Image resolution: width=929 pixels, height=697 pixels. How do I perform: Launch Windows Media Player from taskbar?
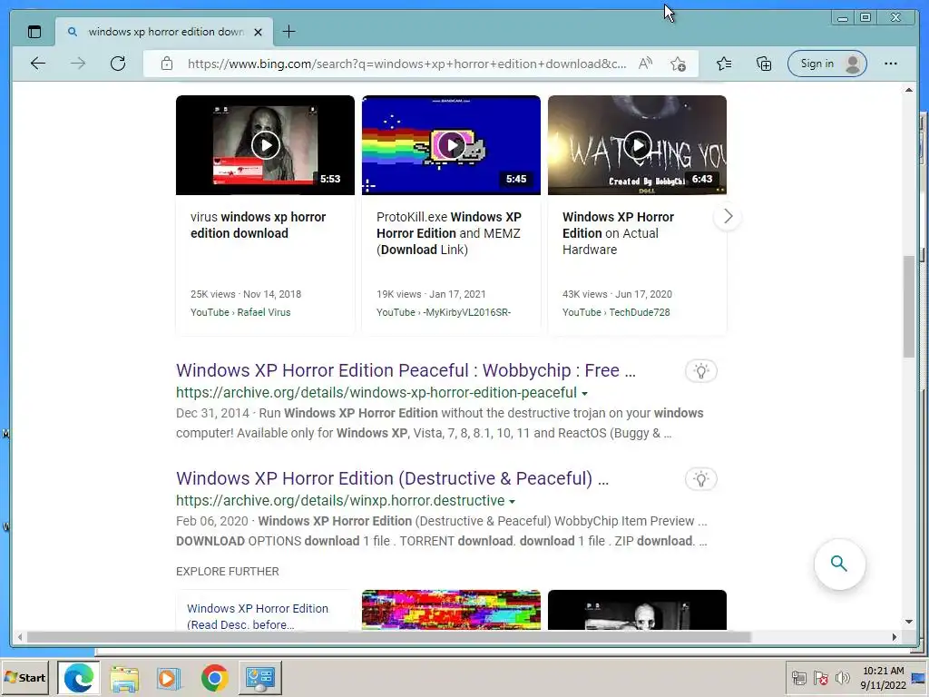(169, 678)
